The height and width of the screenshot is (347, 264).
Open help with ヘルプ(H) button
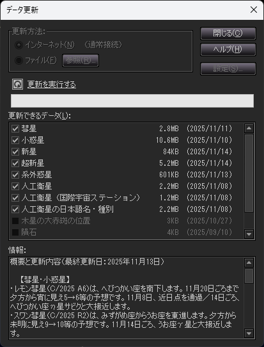(228, 49)
